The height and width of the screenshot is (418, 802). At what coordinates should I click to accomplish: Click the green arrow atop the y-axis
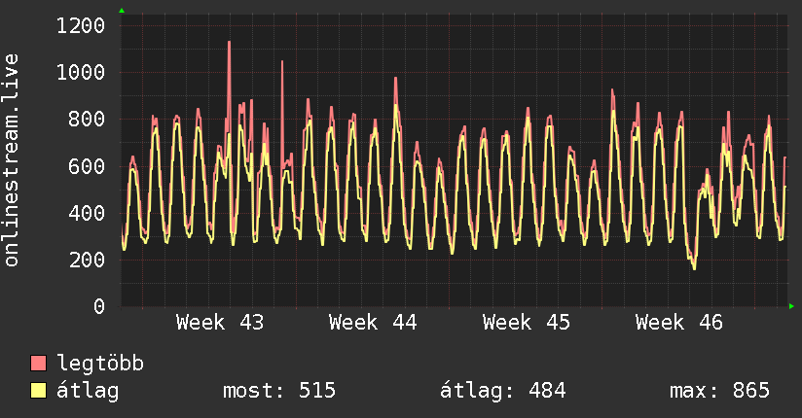pos(122,11)
